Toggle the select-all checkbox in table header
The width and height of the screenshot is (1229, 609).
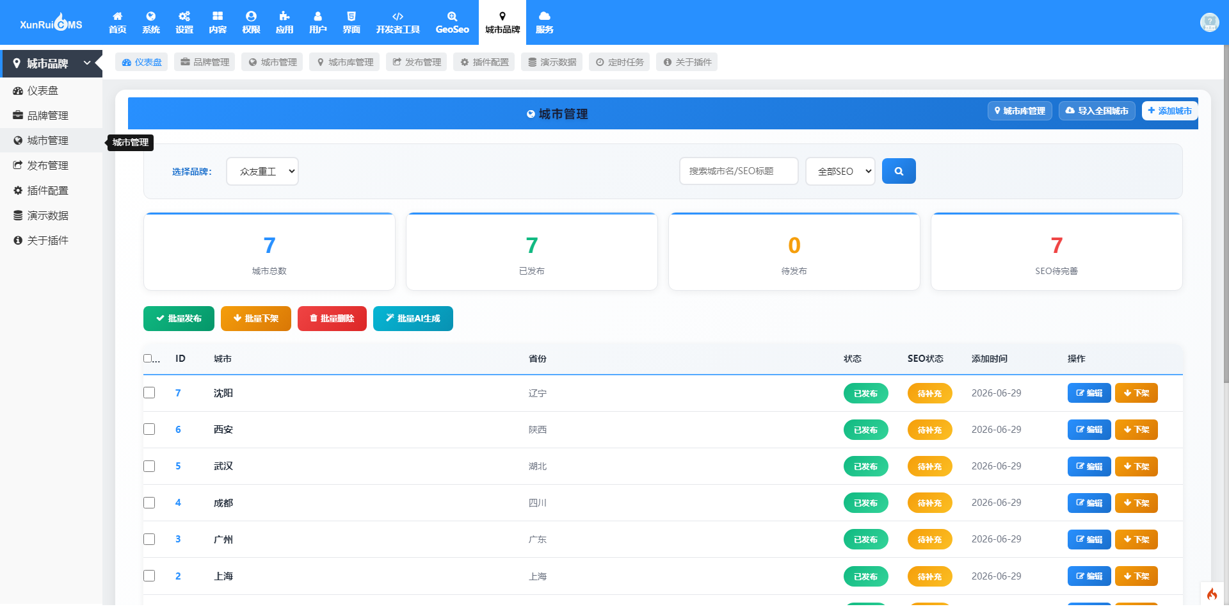(148, 359)
